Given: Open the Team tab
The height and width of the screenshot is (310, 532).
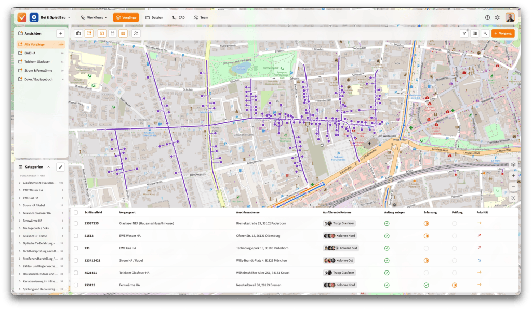Looking at the screenshot, I should (201, 17).
